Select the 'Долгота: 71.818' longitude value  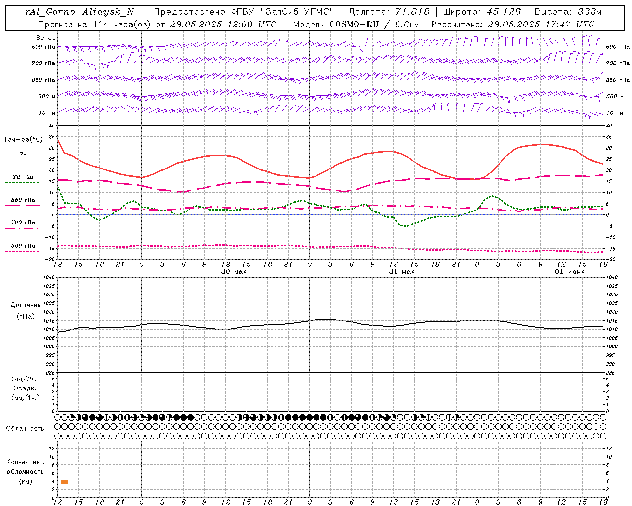point(389,12)
